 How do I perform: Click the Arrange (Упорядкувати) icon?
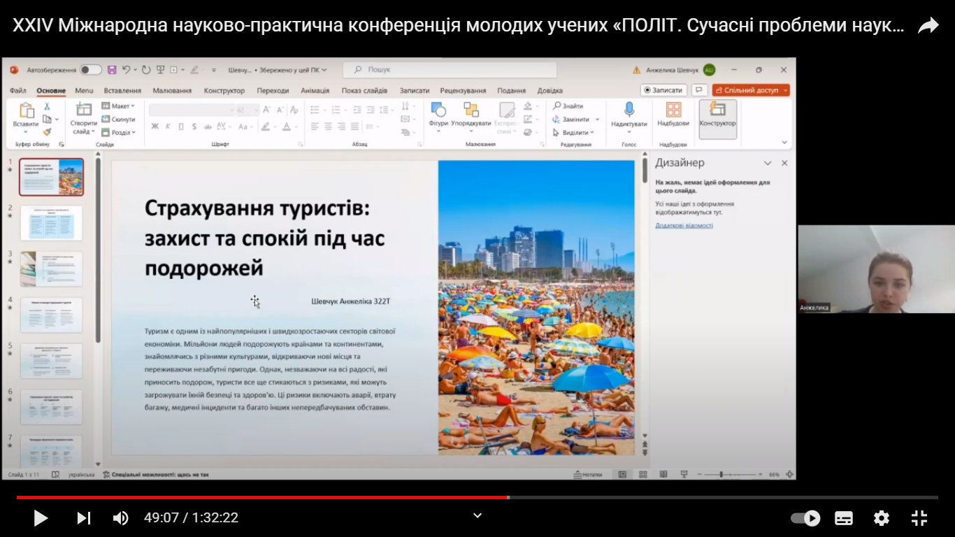pyautogui.click(x=471, y=110)
